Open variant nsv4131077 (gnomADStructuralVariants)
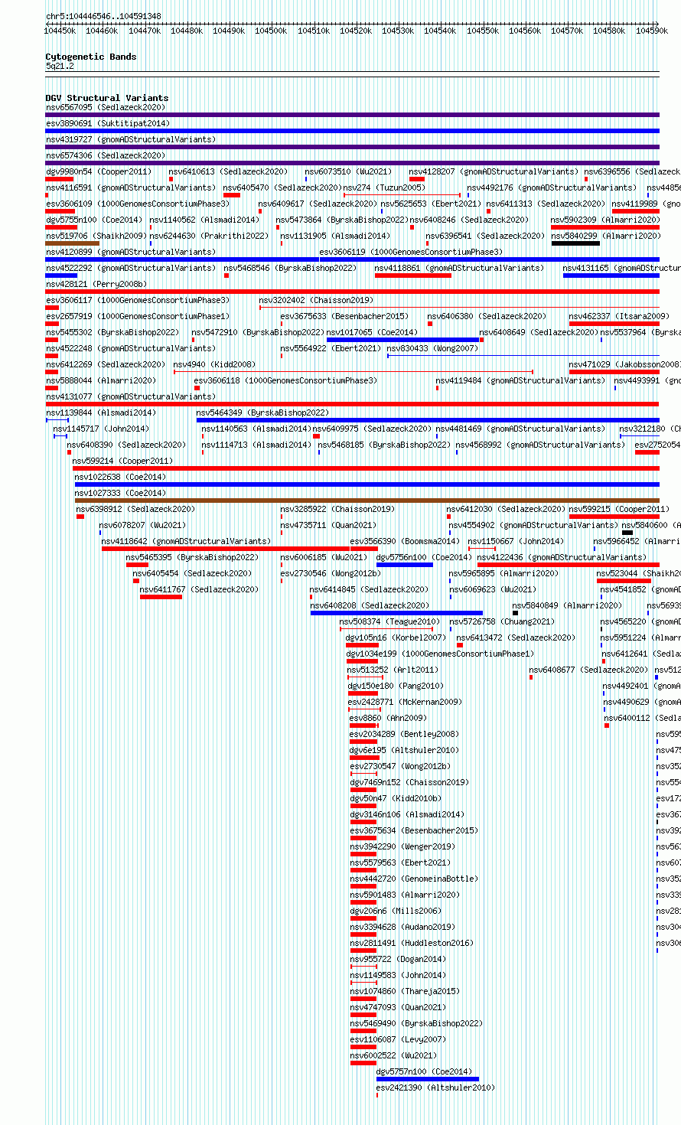 [x=131, y=397]
